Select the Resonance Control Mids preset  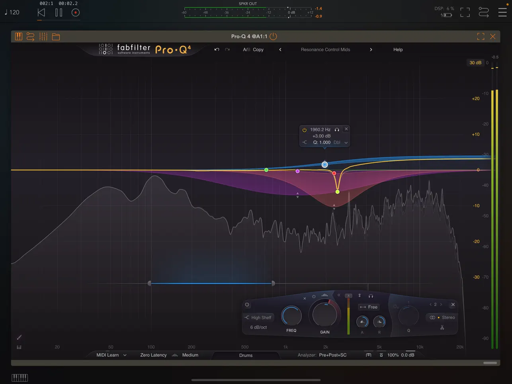(325, 49)
